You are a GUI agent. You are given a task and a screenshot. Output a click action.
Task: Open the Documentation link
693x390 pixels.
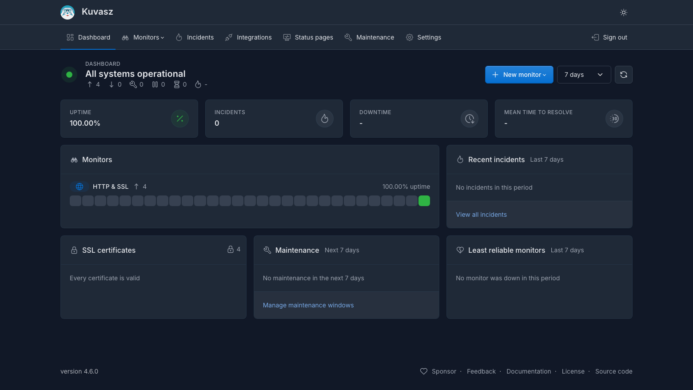point(529,371)
